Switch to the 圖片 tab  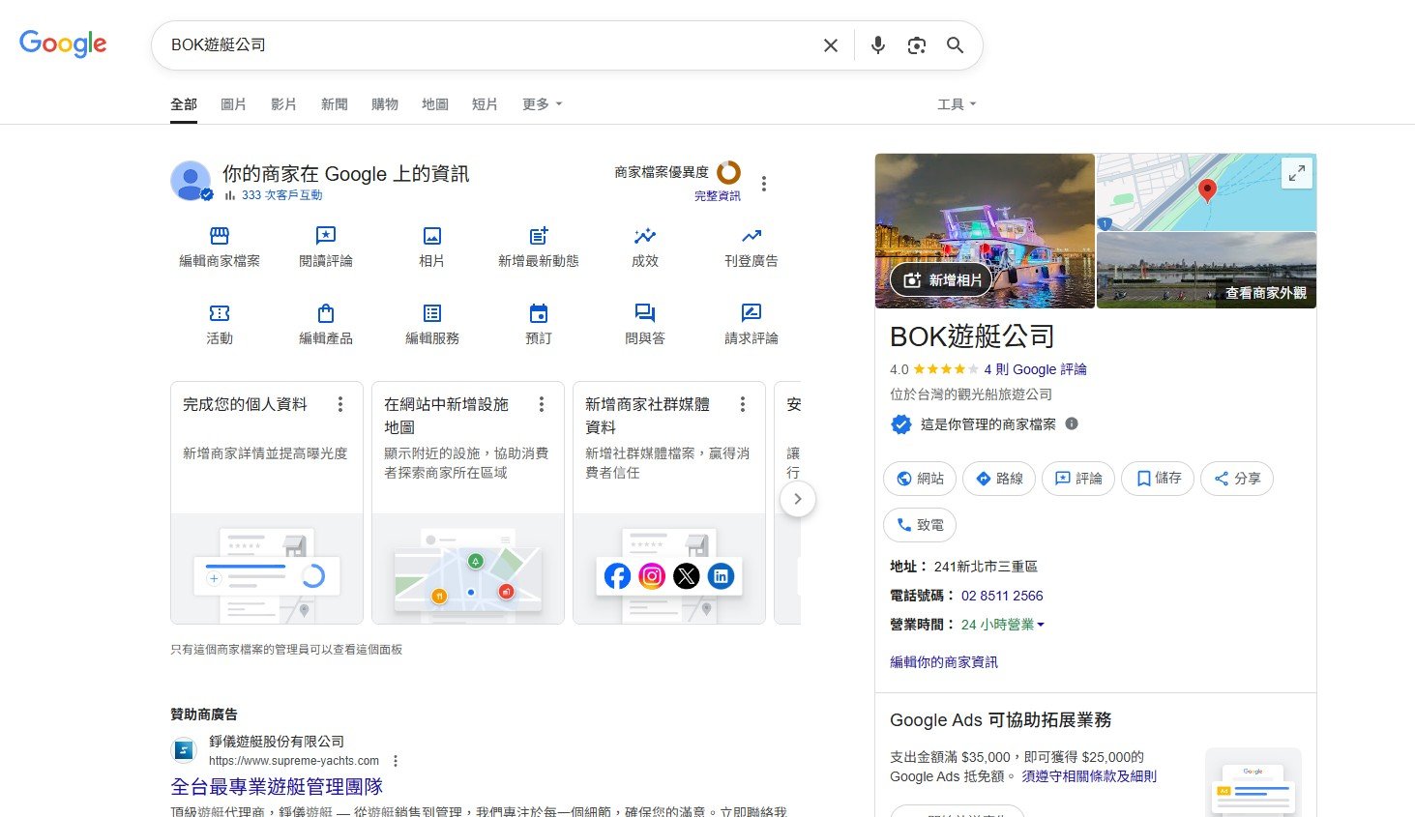(233, 104)
